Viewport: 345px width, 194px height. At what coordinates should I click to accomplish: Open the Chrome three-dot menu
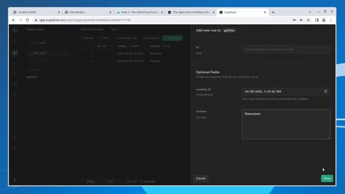coord(330,20)
